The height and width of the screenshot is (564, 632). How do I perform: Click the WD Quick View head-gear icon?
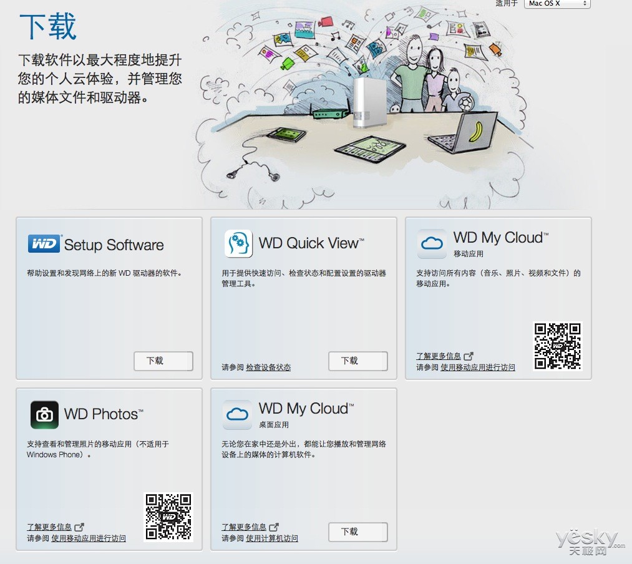tap(238, 243)
